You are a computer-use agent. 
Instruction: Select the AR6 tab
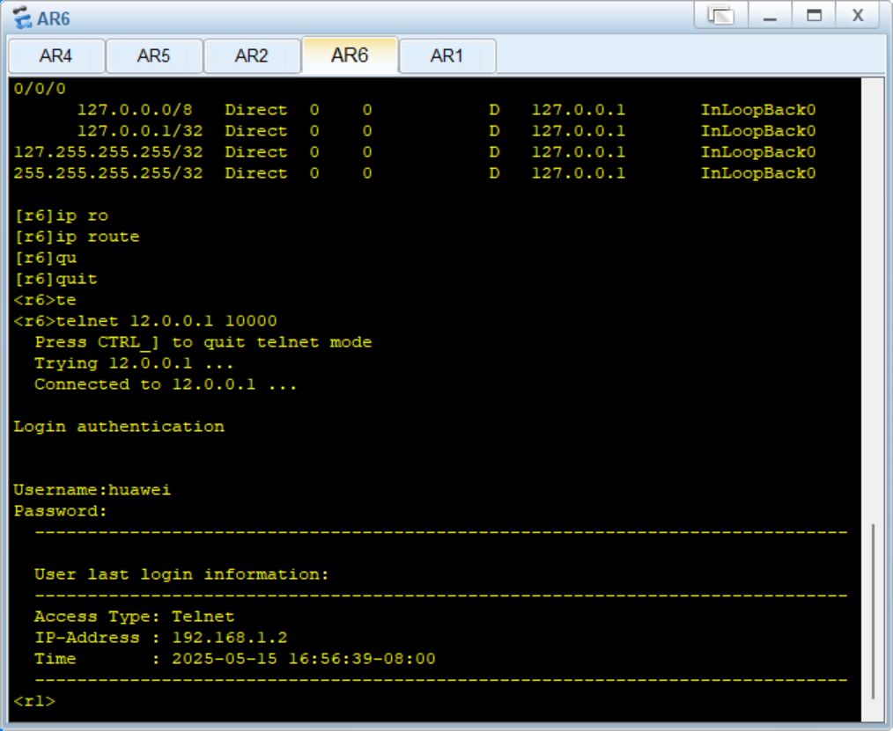tap(350, 55)
